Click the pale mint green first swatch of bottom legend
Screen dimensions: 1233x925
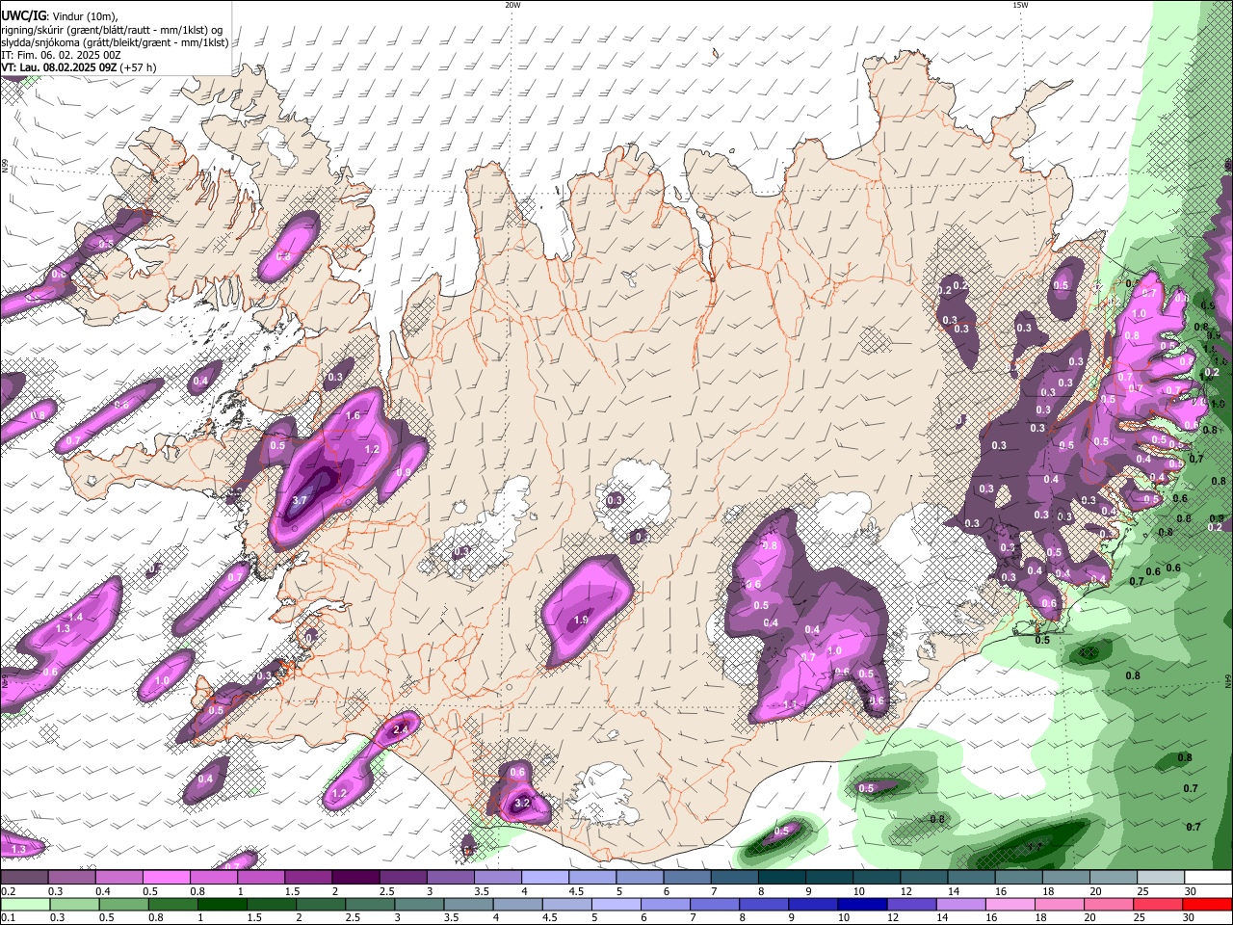[25, 904]
